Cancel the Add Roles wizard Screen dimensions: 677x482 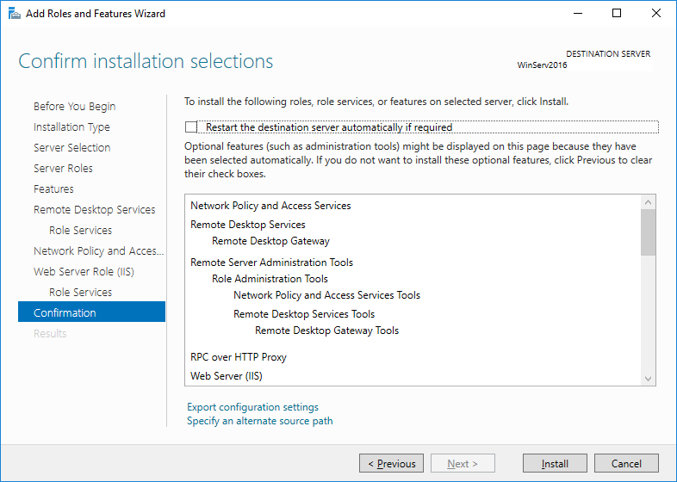626,464
